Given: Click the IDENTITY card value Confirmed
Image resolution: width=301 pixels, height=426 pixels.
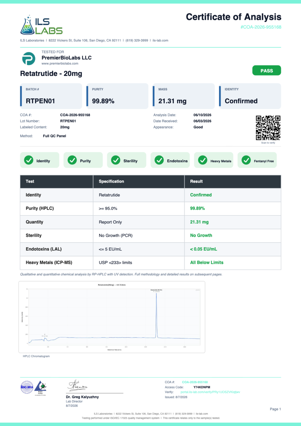Looking at the screenshot, I should point(241,101).
